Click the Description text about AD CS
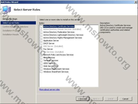This screenshot has height=104, width=138. pyautogui.click(x=116, y=29)
